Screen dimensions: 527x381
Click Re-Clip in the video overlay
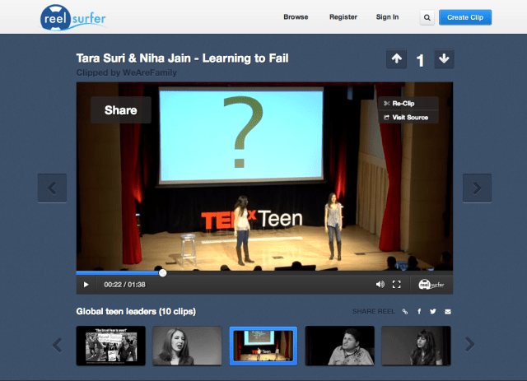pyautogui.click(x=408, y=104)
